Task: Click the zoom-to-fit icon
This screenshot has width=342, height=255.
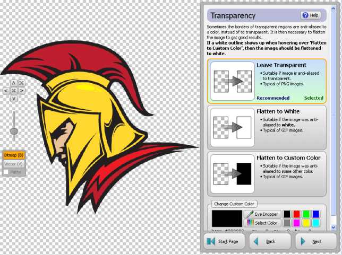Action: tap(22, 83)
